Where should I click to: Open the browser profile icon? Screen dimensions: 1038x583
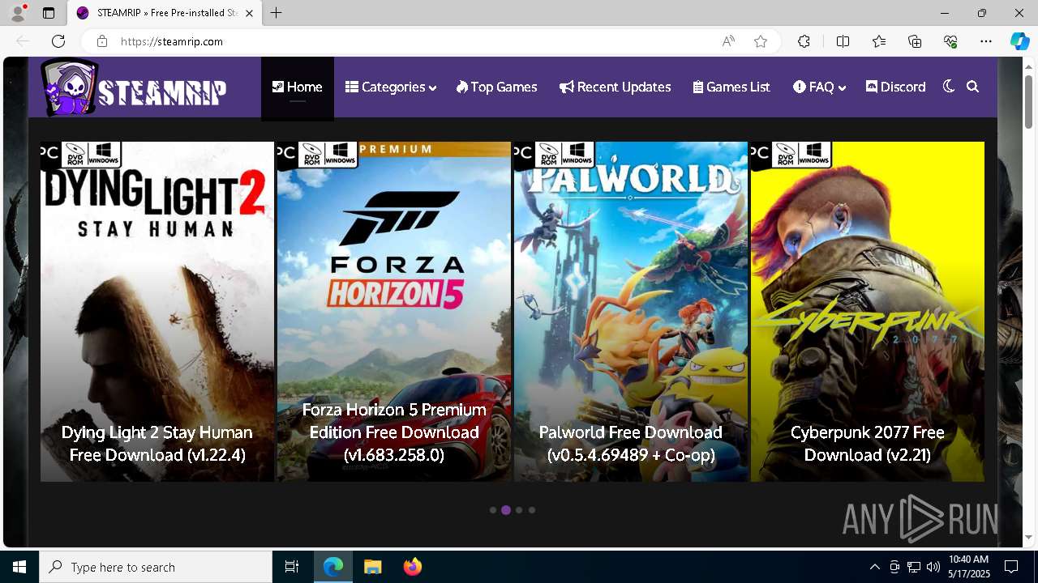(17, 13)
